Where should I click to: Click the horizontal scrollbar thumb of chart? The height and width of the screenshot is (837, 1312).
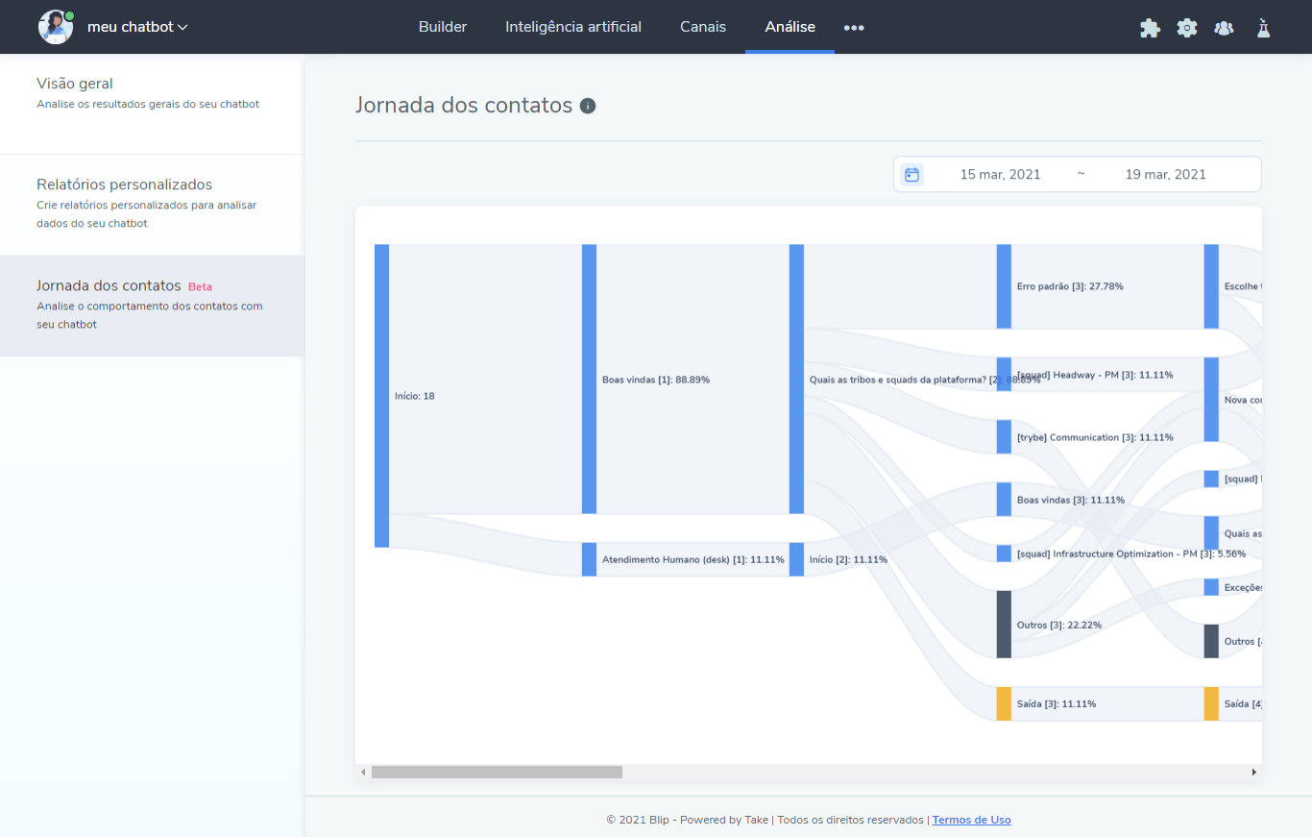pyautogui.click(x=497, y=772)
